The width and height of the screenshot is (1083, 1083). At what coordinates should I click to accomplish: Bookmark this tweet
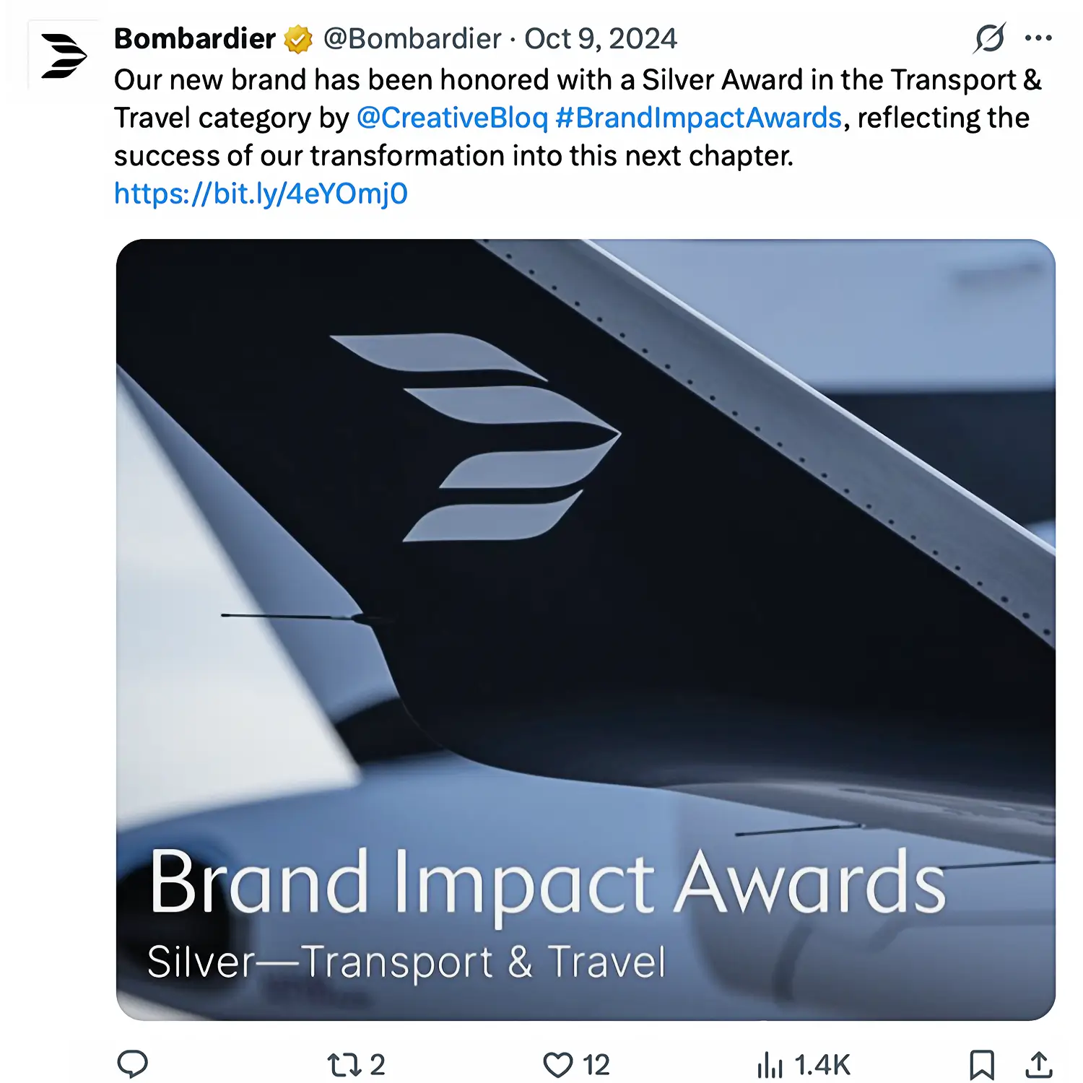[x=982, y=1065]
